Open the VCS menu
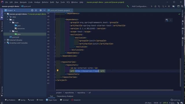The width and height of the screenshot is (185, 104). tap(68, 2)
